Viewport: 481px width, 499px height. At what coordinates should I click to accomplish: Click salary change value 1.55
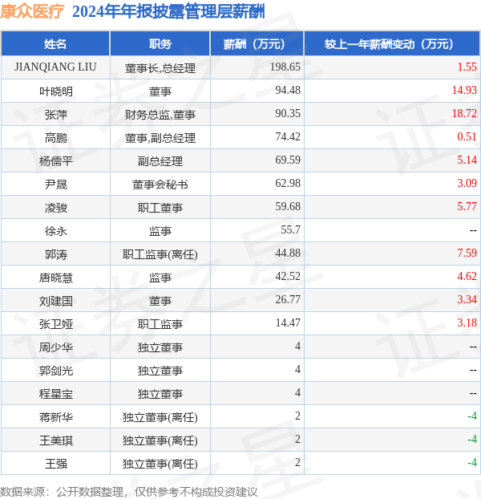(x=467, y=67)
